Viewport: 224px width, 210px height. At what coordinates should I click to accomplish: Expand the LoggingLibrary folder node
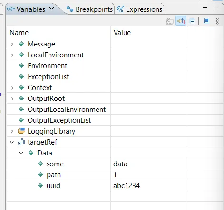(12, 131)
